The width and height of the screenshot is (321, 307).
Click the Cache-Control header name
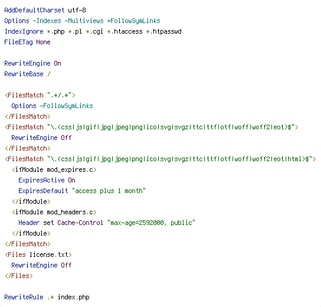tap(80, 223)
